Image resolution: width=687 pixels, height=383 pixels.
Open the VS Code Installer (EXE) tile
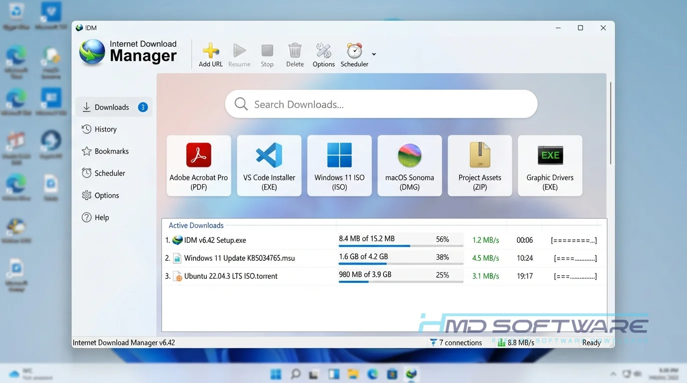tap(269, 166)
